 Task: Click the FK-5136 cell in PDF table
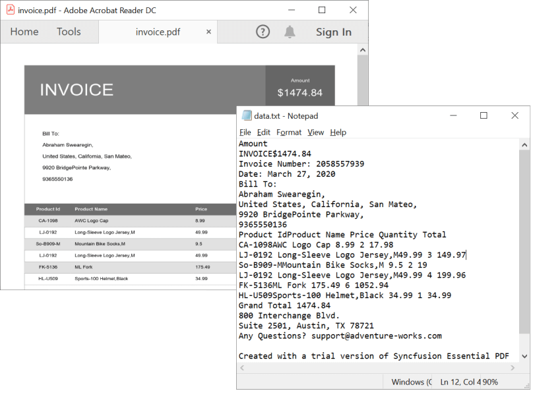(48, 267)
